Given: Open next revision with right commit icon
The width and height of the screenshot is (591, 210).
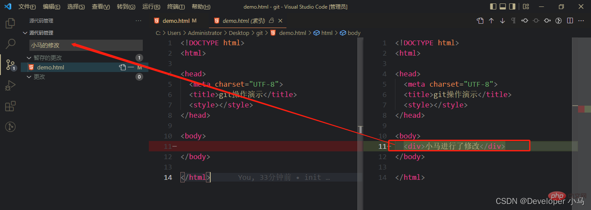Looking at the screenshot, I should [547, 21].
